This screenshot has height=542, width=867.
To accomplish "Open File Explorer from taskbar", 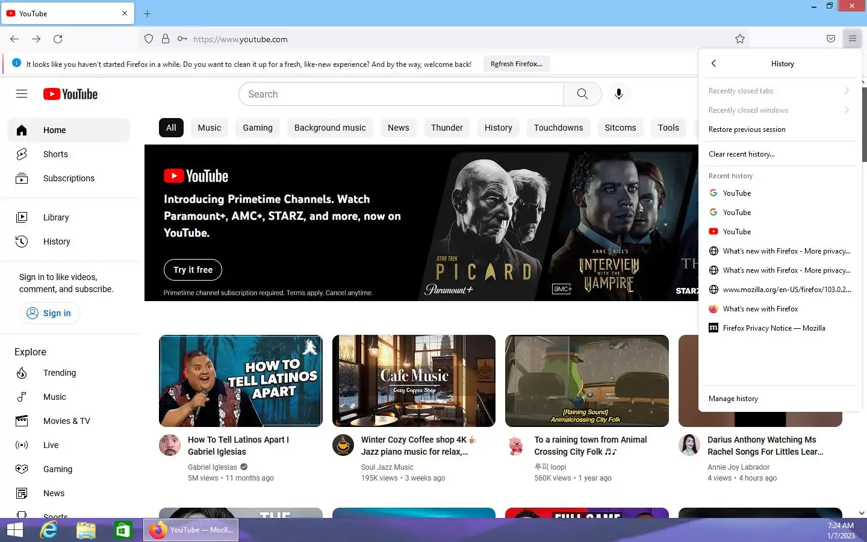I will [86, 530].
